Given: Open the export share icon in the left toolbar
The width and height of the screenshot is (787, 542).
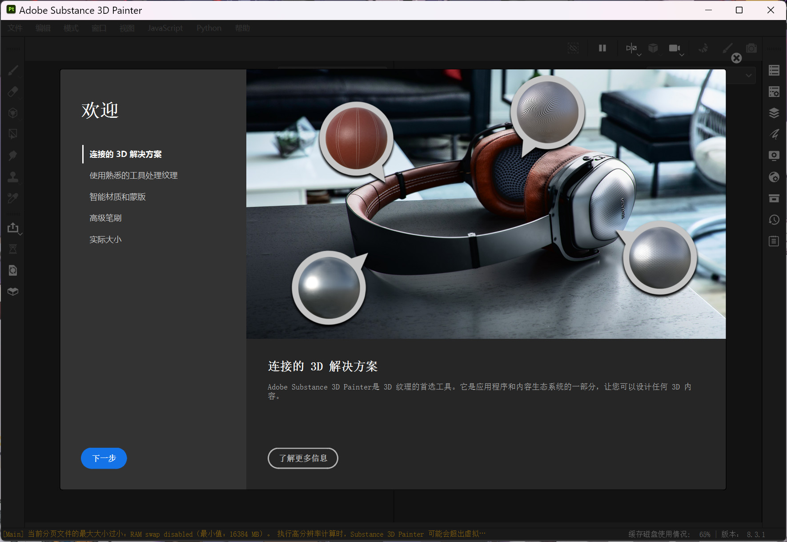Looking at the screenshot, I should 13,228.
